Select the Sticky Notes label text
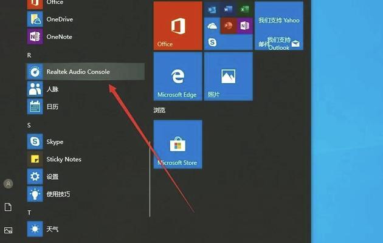This screenshot has width=383, height=243. pos(64,159)
